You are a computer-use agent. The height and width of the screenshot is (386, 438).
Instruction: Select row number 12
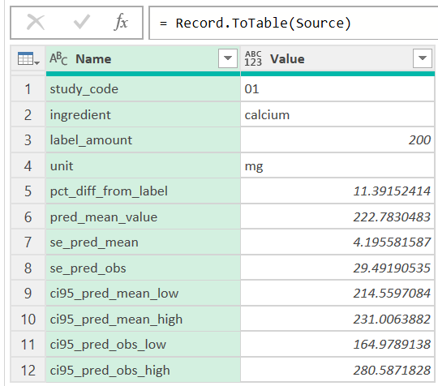pos(28,371)
